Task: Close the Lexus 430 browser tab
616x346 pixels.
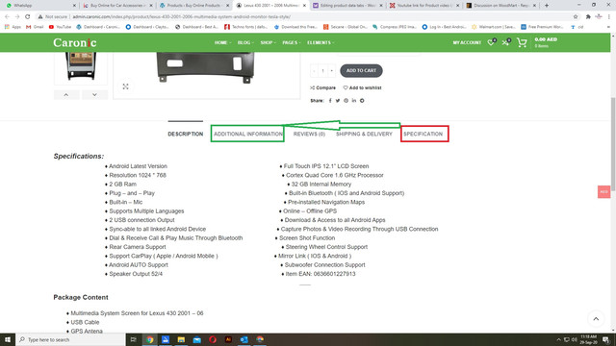Action: (x=304, y=6)
